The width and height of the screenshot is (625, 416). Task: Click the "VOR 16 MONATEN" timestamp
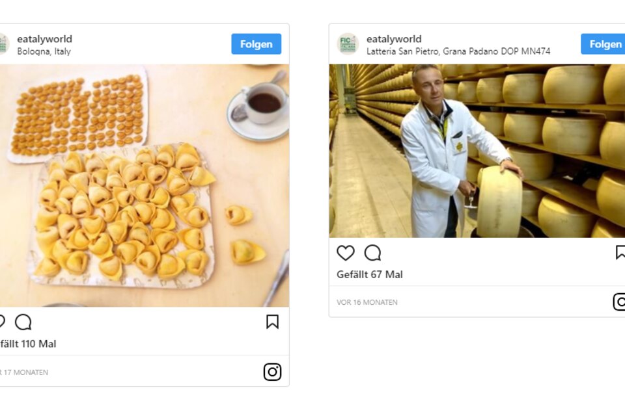(367, 302)
